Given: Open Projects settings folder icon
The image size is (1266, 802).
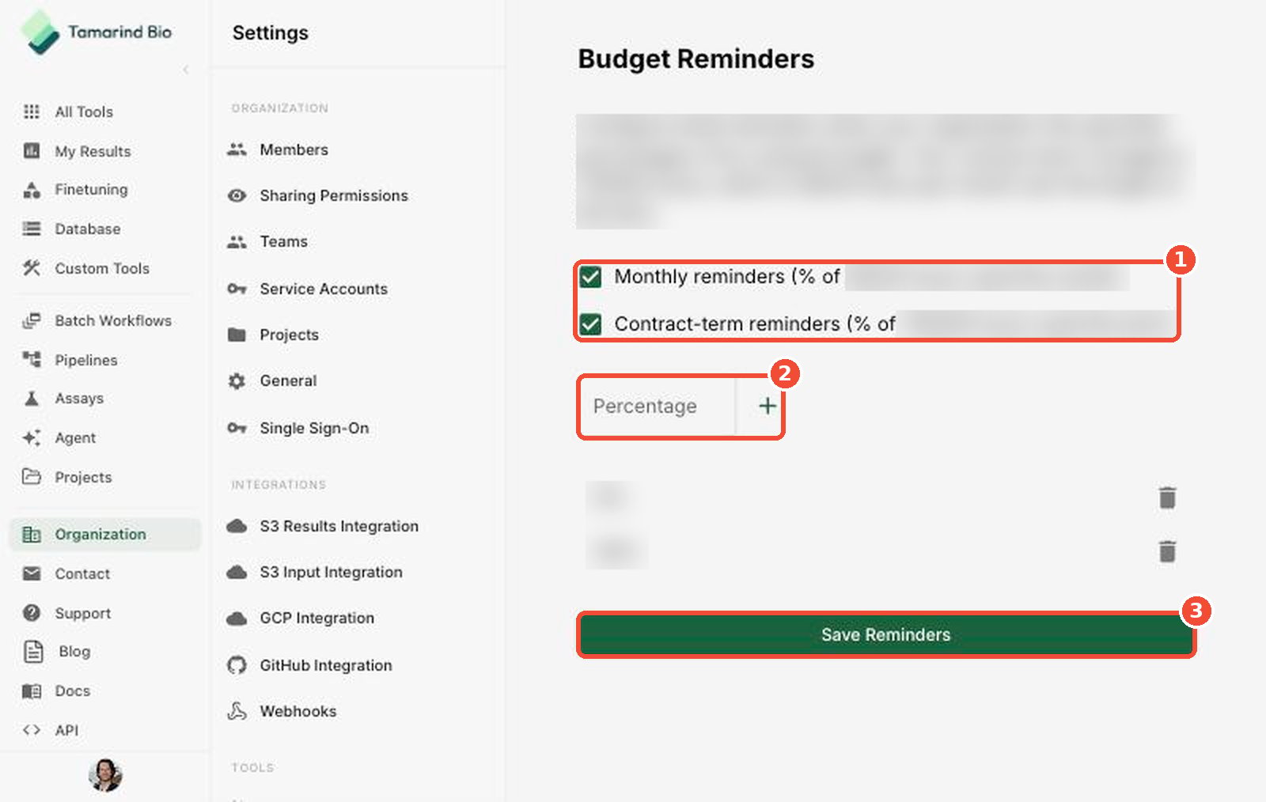Looking at the screenshot, I should tap(237, 335).
